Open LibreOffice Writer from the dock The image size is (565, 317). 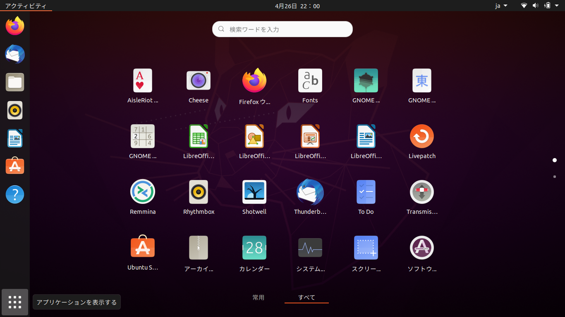(15, 138)
